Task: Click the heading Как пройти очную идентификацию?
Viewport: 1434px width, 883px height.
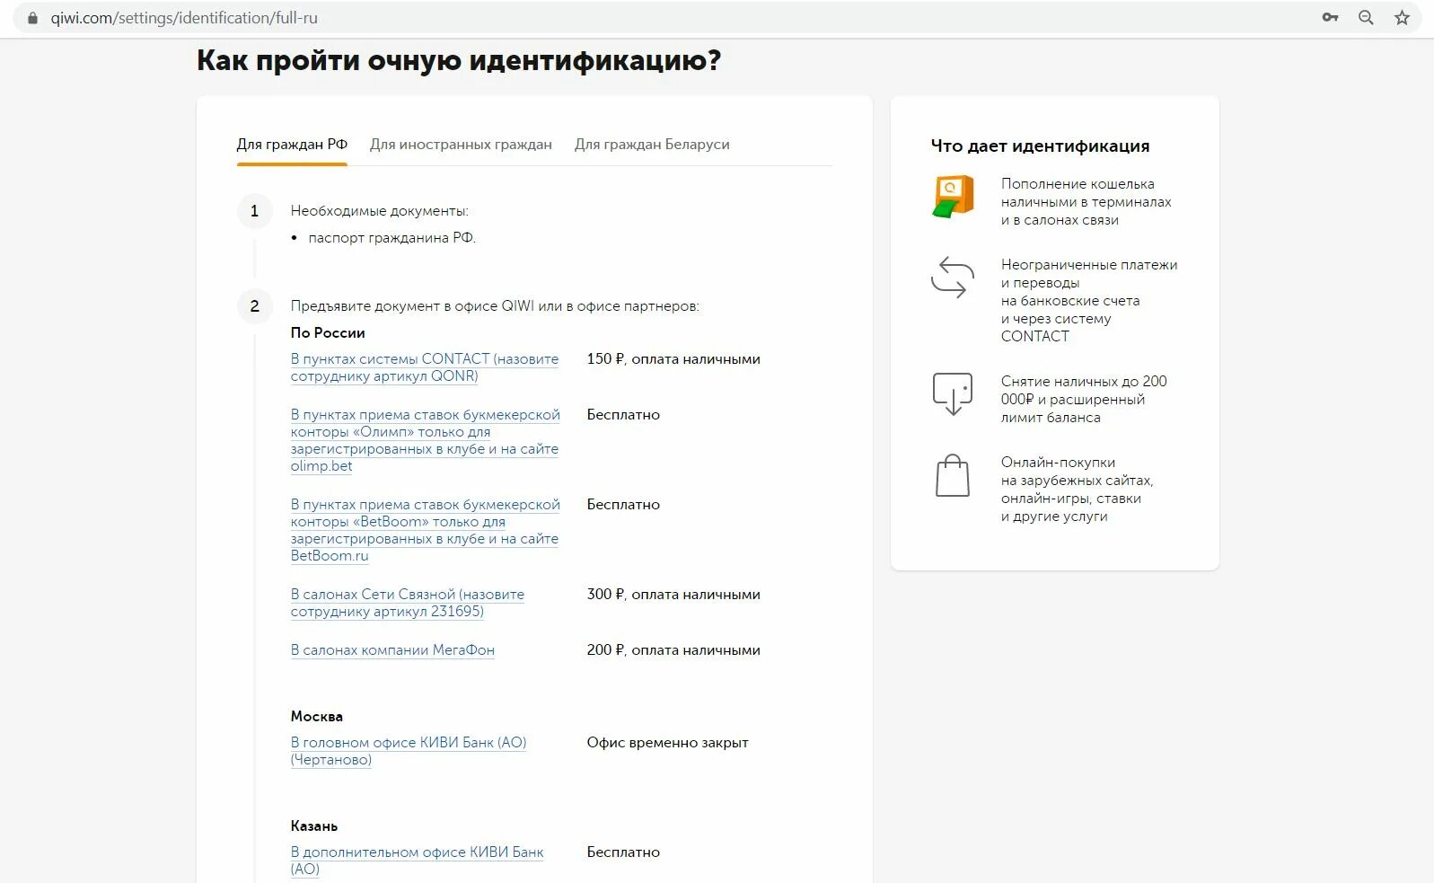Action: pos(459,61)
